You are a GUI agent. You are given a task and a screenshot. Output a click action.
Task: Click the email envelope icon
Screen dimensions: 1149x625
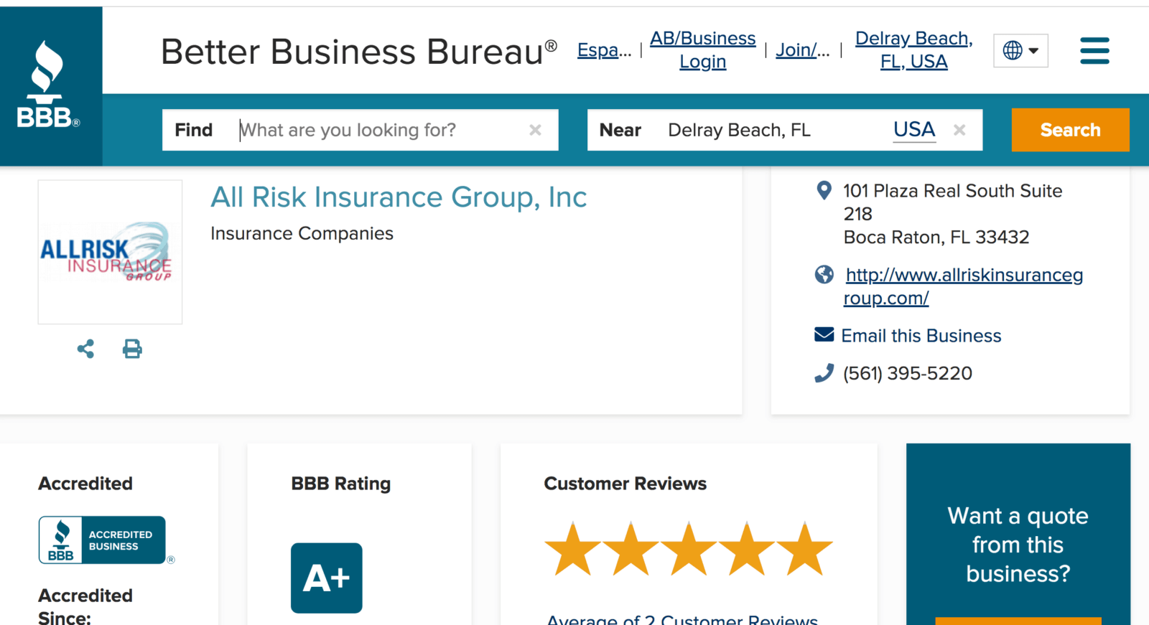click(x=824, y=334)
